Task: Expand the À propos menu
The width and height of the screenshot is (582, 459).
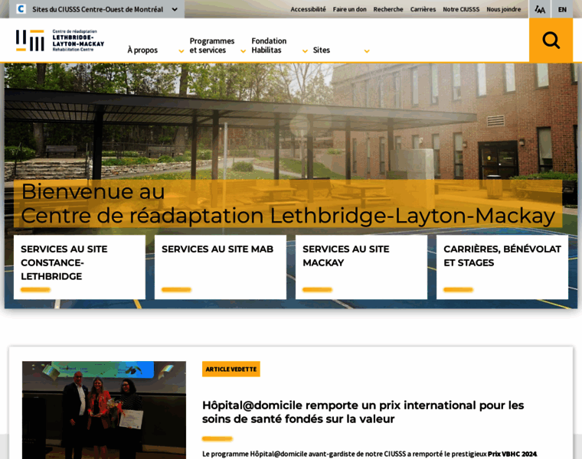Action: [x=155, y=50]
